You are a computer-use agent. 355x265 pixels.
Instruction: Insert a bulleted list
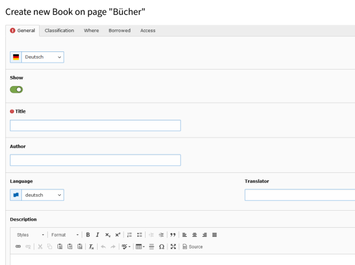140,235
